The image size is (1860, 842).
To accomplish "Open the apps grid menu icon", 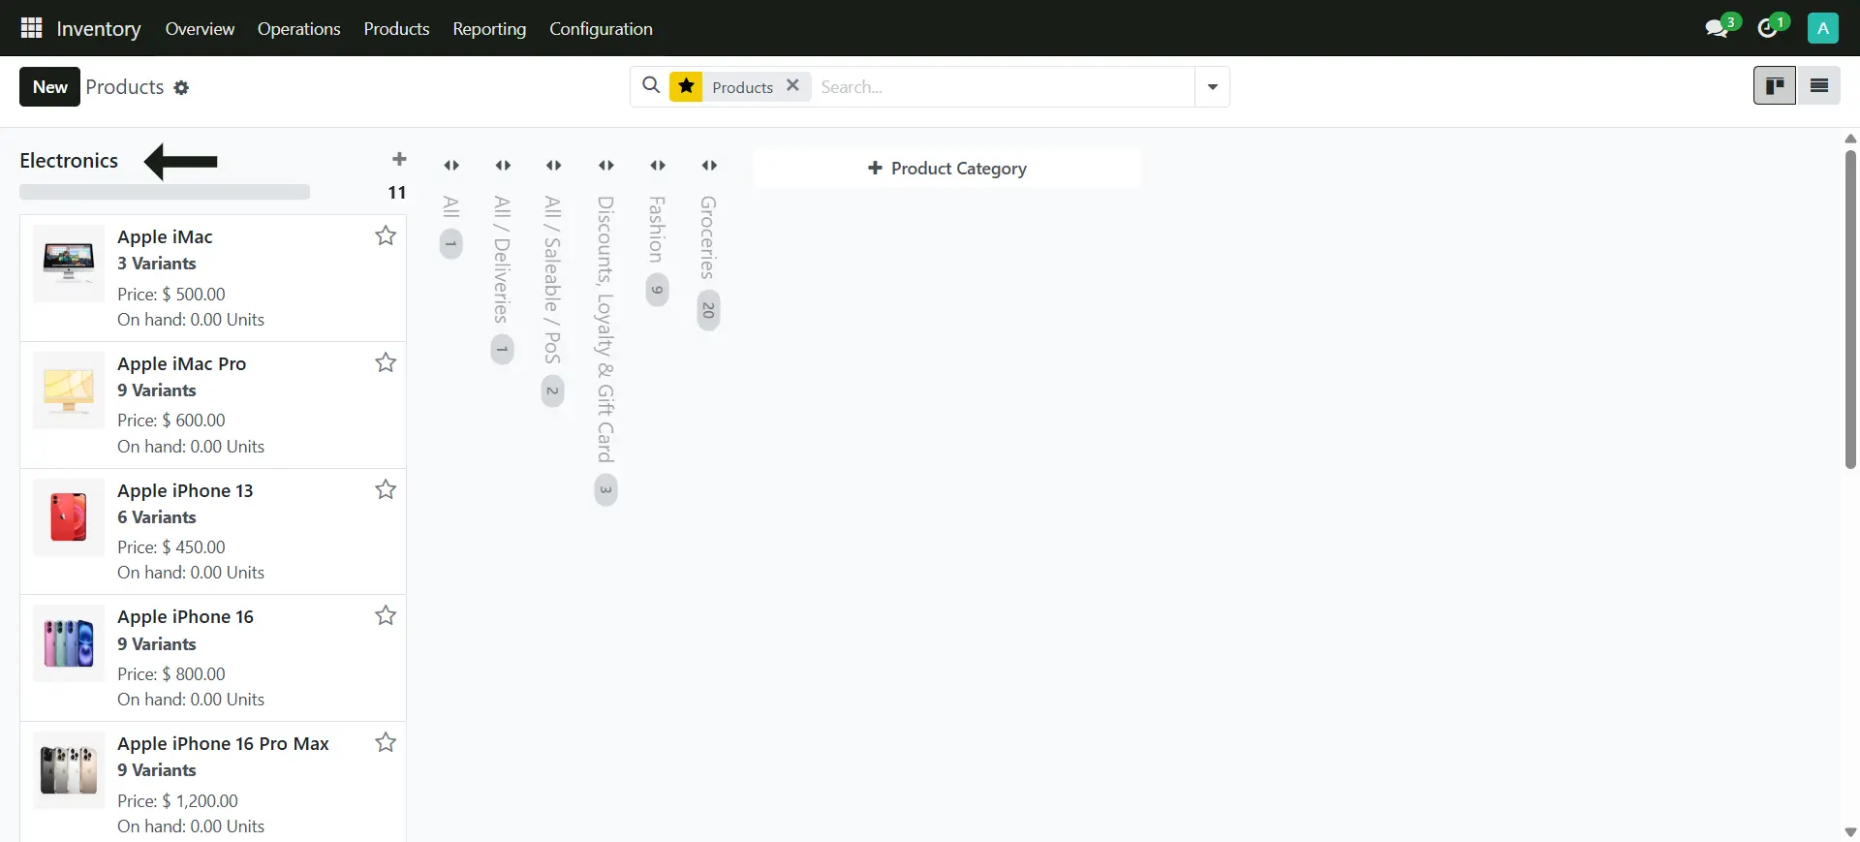I will [x=31, y=28].
